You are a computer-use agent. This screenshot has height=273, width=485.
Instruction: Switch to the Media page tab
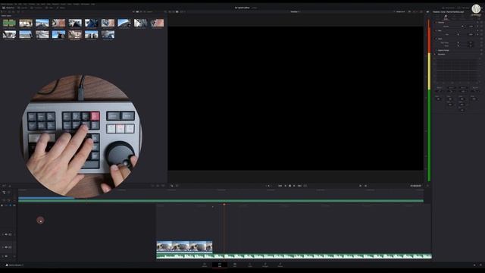(205, 265)
